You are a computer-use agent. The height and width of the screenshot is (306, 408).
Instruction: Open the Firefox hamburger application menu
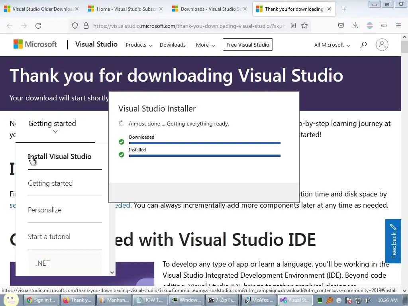pos(398,25)
